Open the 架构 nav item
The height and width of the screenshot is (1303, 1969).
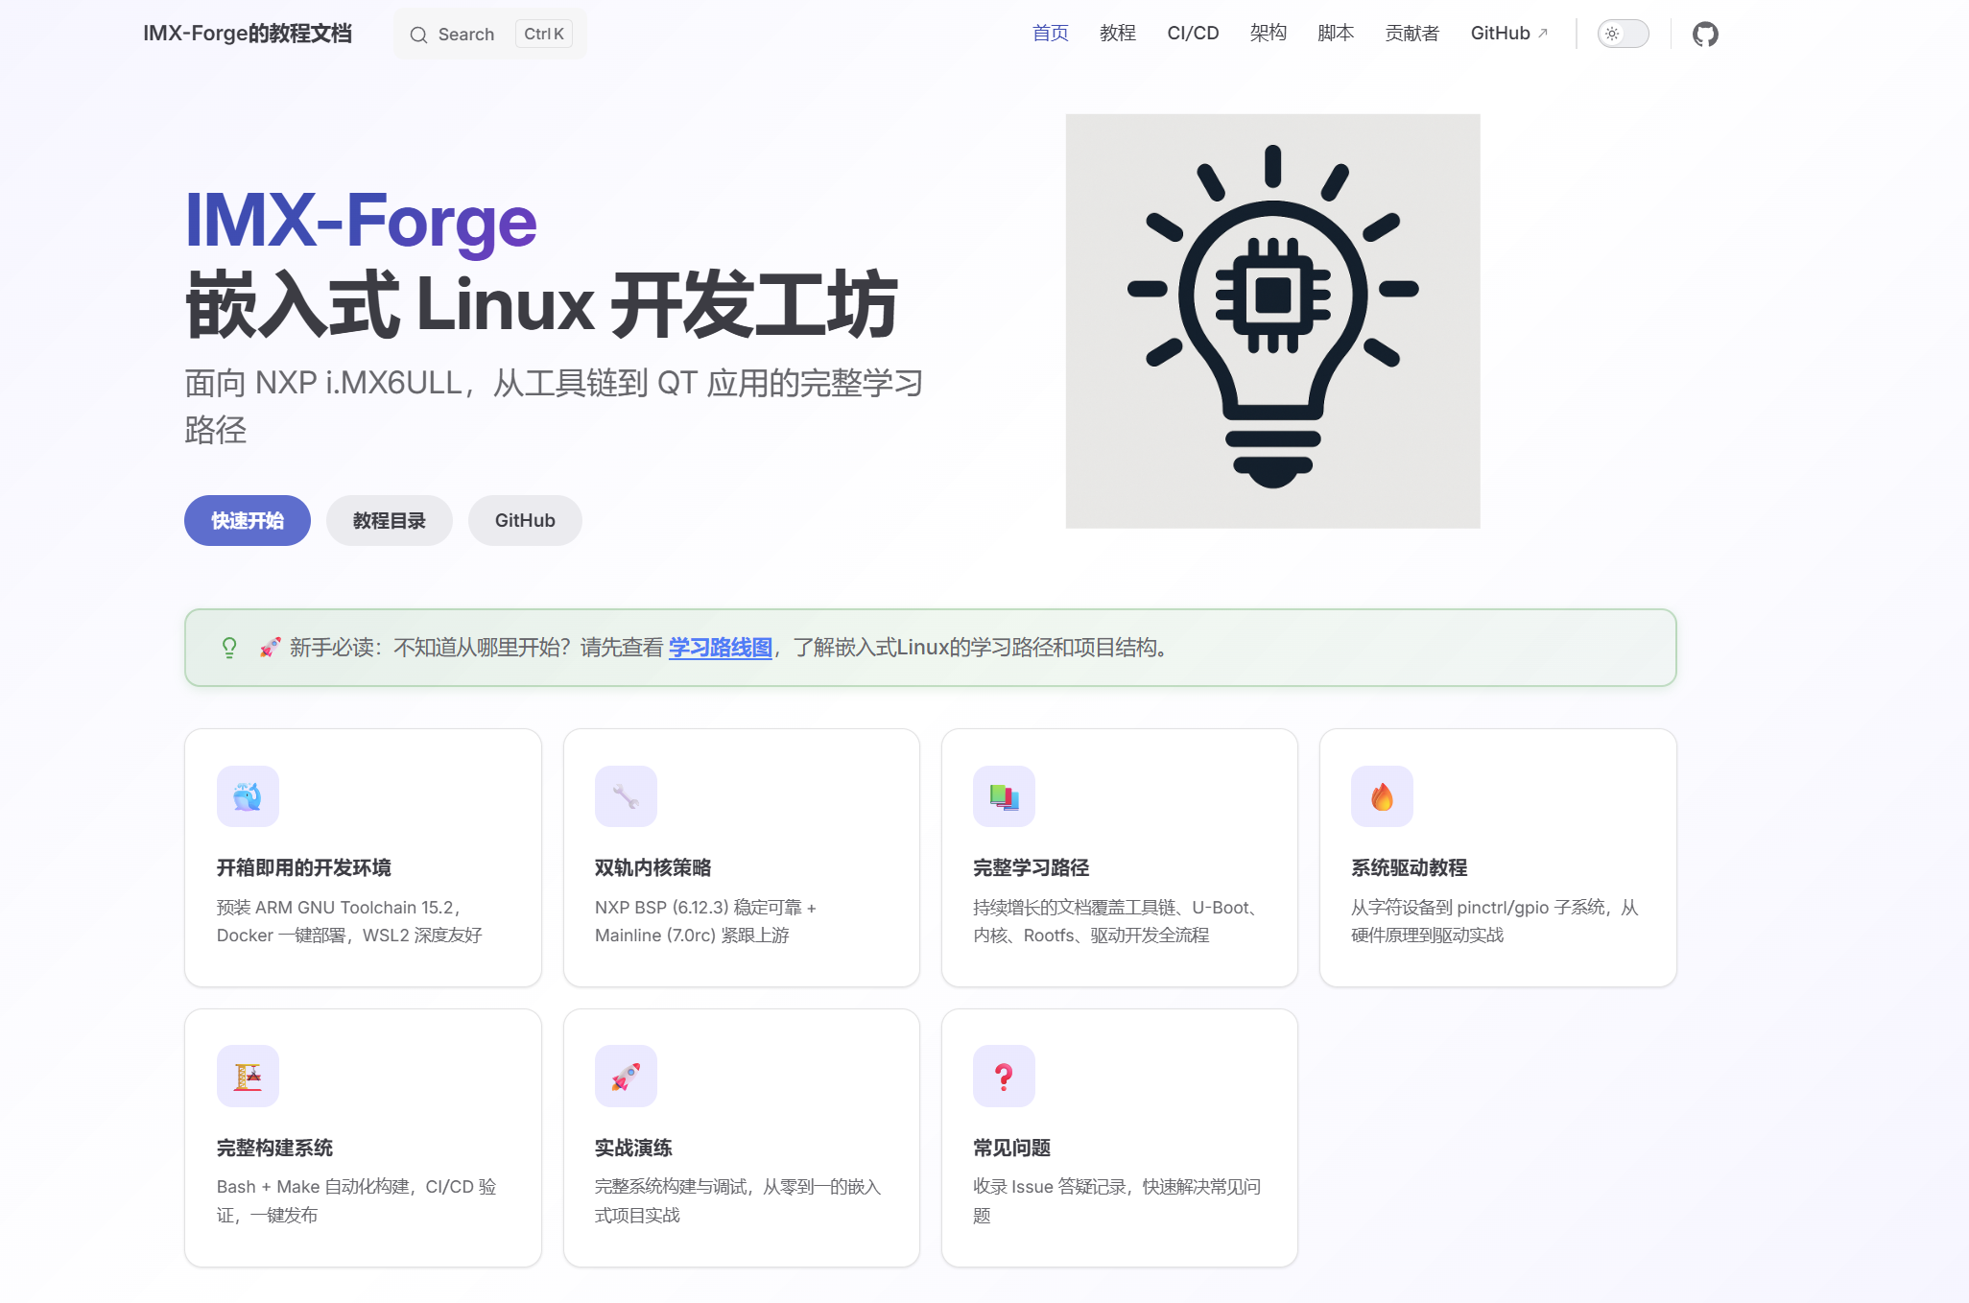(x=1269, y=34)
